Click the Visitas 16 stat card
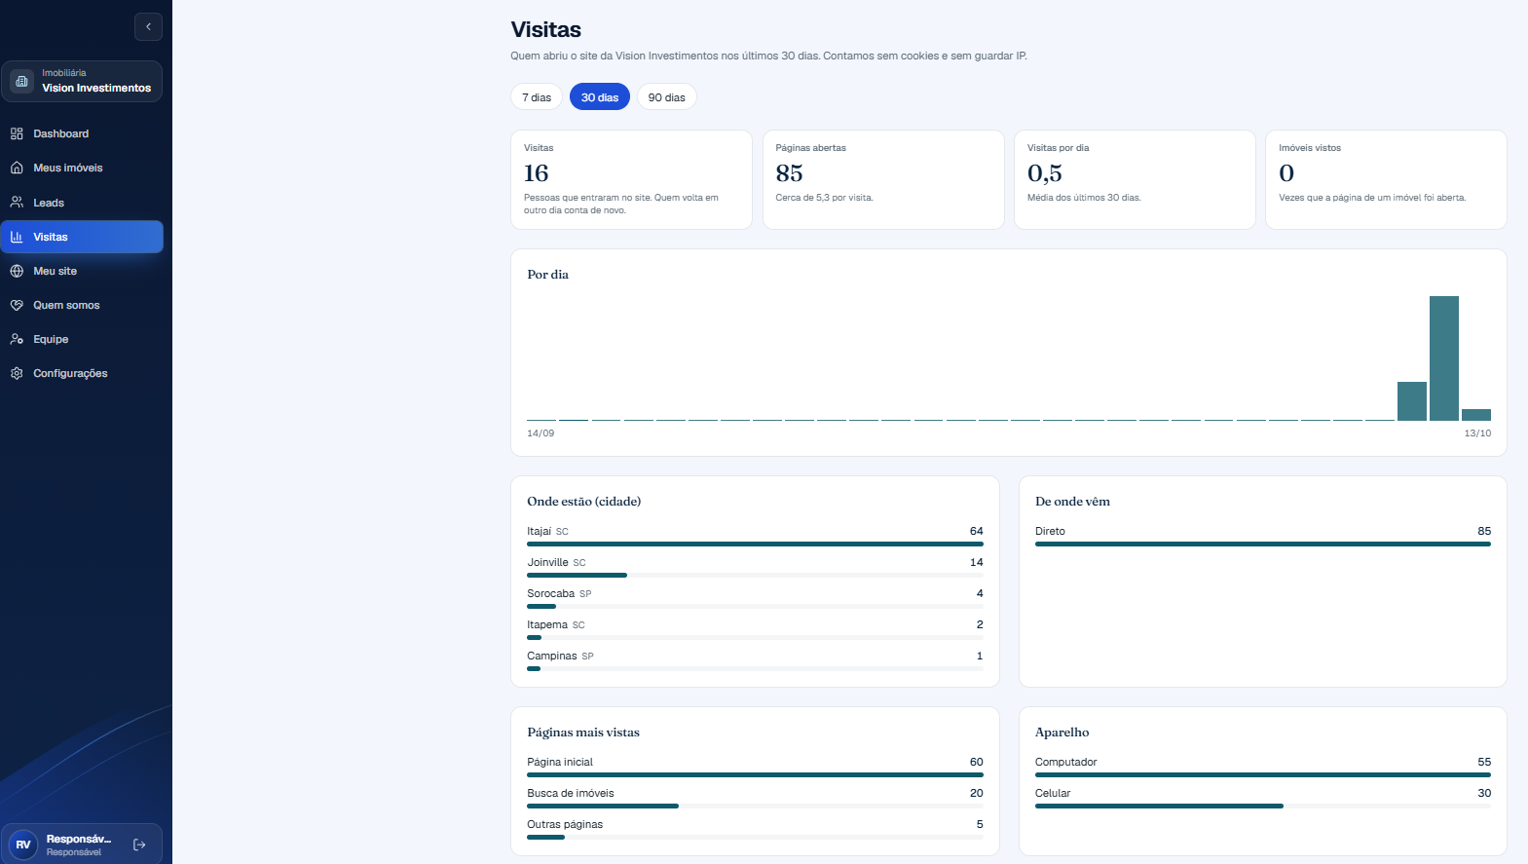The height and width of the screenshot is (864, 1528). (x=632, y=180)
